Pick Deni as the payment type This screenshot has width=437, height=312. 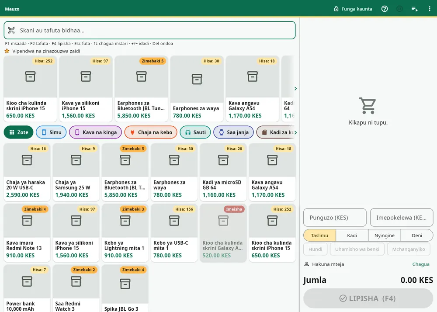pos(417,236)
